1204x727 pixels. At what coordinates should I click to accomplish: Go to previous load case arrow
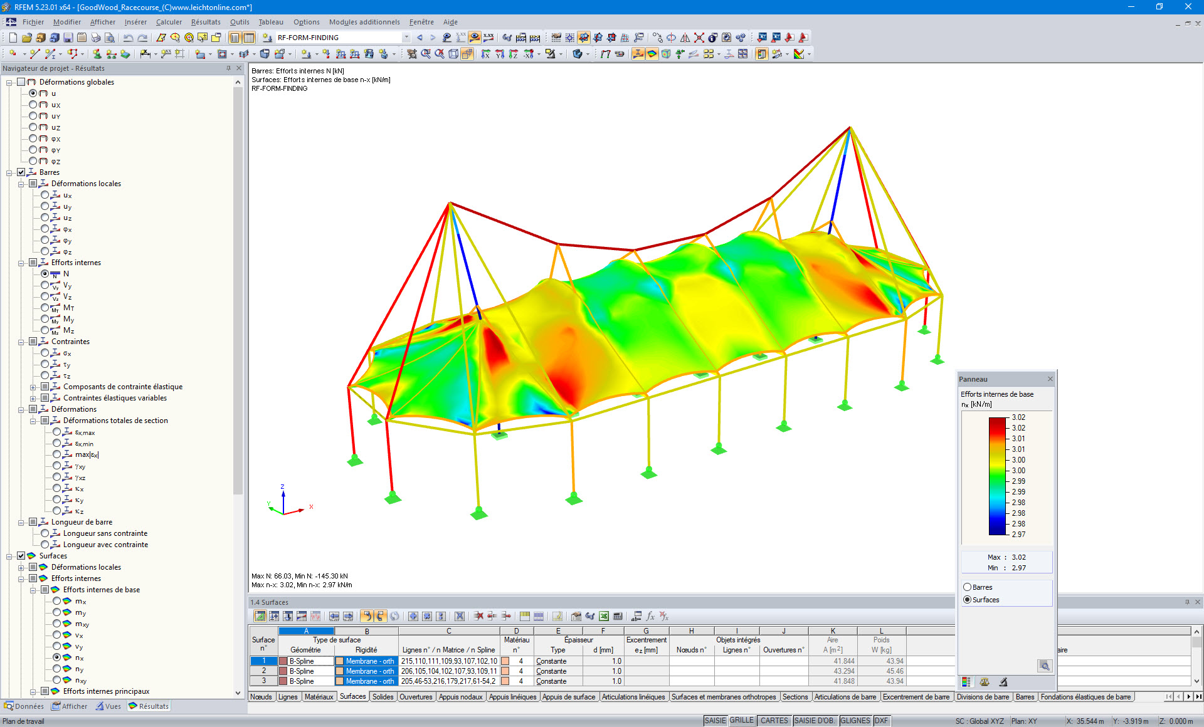pos(420,38)
